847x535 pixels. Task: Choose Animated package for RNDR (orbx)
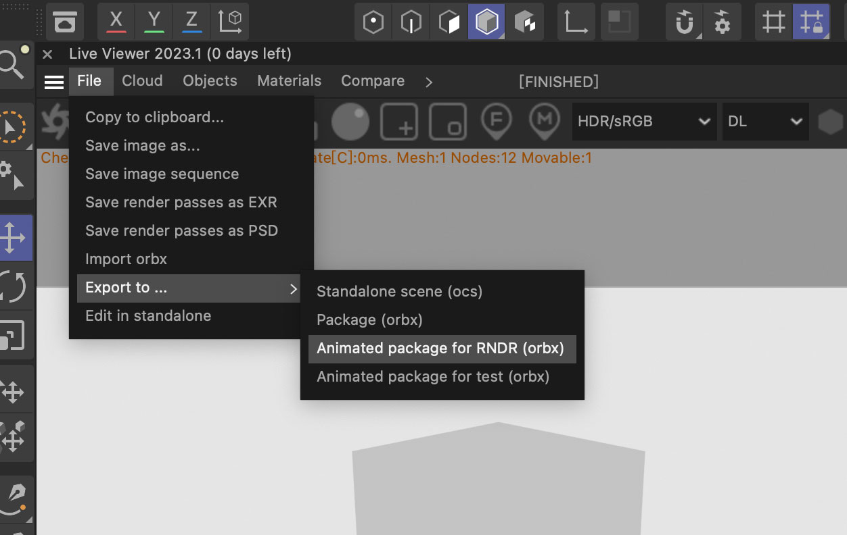[x=440, y=349]
